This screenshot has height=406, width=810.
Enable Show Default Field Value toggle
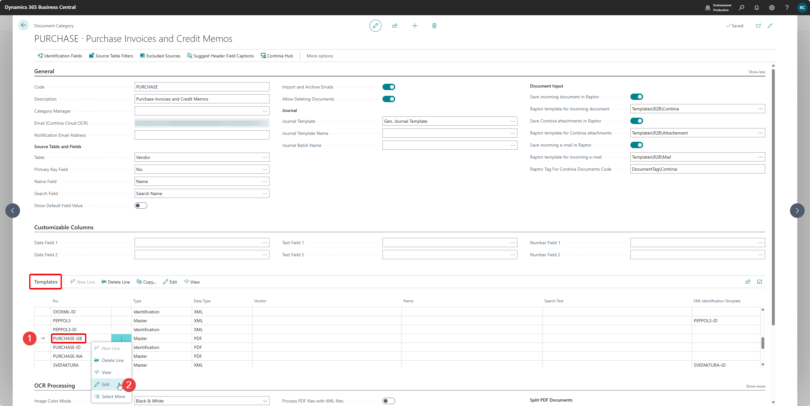click(141, 206)
